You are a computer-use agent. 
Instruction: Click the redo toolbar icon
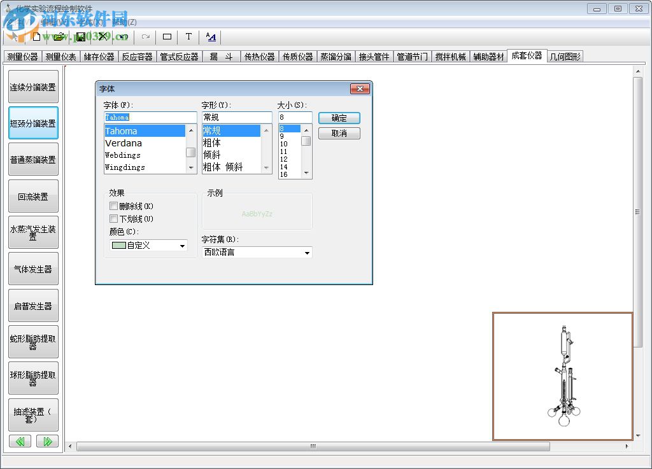[x=145, y=36]
